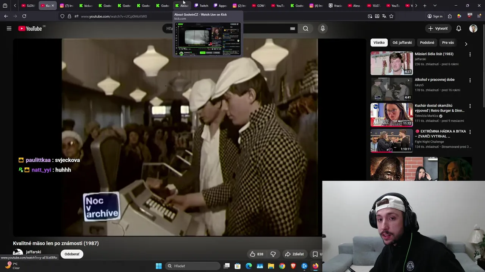Open 'Alkohol v pracovnej dobe' video thumbnail
This screenshot has height=272, width=485.
391,89
